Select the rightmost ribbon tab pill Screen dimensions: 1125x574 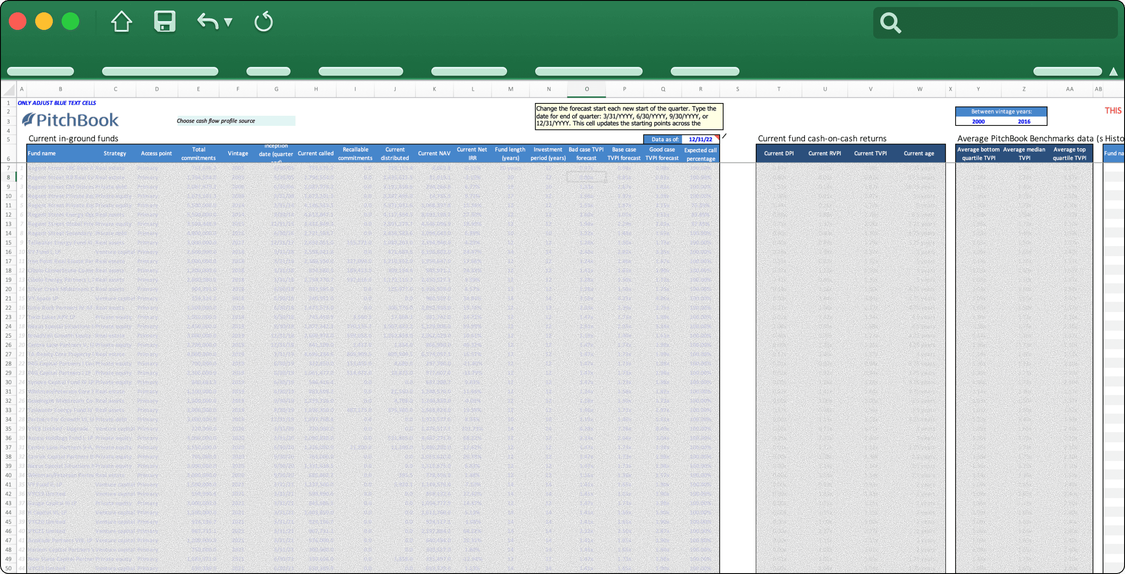tap(1067, 71)
